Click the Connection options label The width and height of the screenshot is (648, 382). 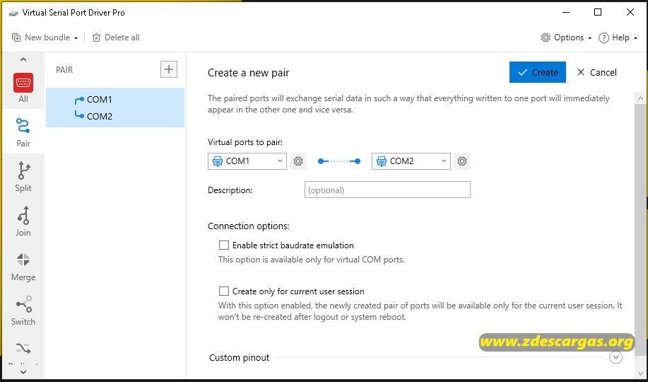[x=248, y=226]
